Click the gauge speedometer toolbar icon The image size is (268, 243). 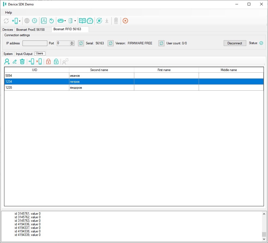pyautogui.click(x=90, y=21)
